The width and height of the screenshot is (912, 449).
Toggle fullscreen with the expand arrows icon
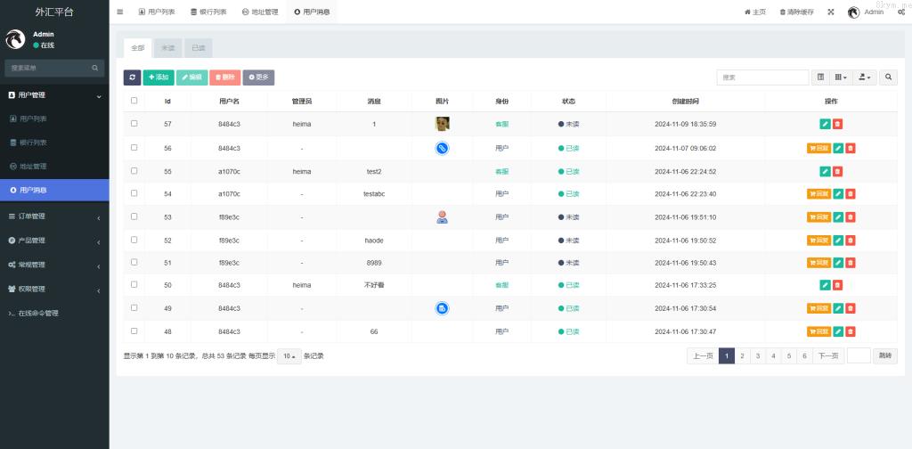click(x=831, y=12)
